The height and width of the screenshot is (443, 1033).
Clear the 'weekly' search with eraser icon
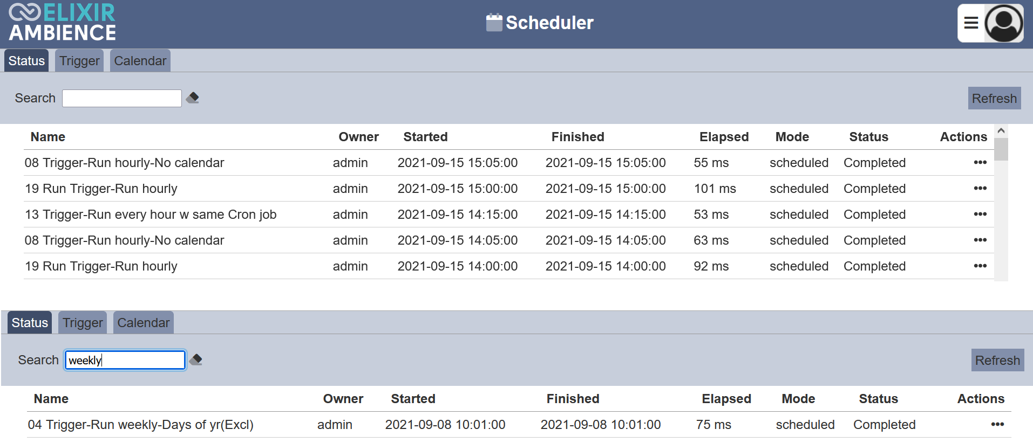(x=196, y=359)
